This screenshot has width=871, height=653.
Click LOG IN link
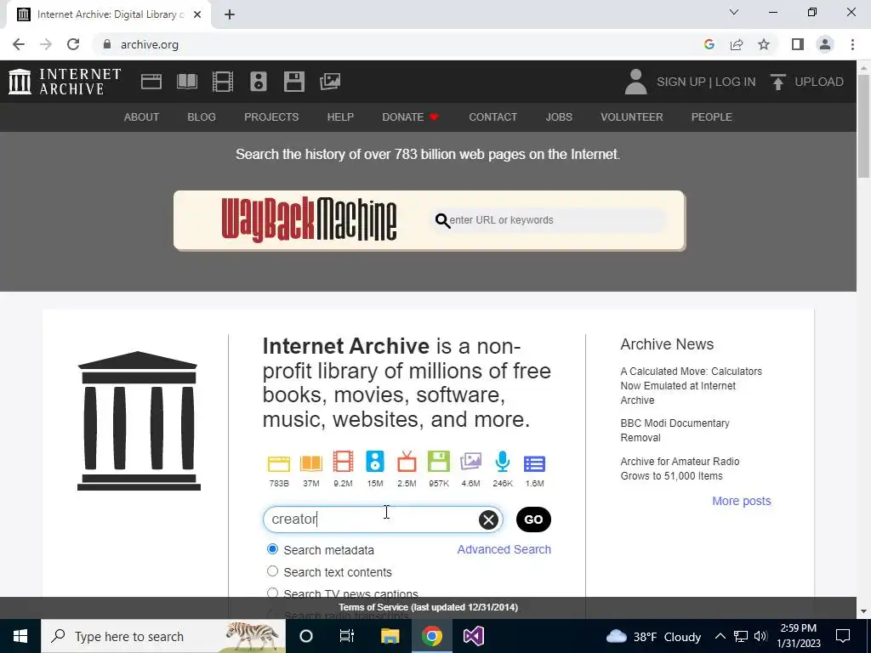click(735, 82)
